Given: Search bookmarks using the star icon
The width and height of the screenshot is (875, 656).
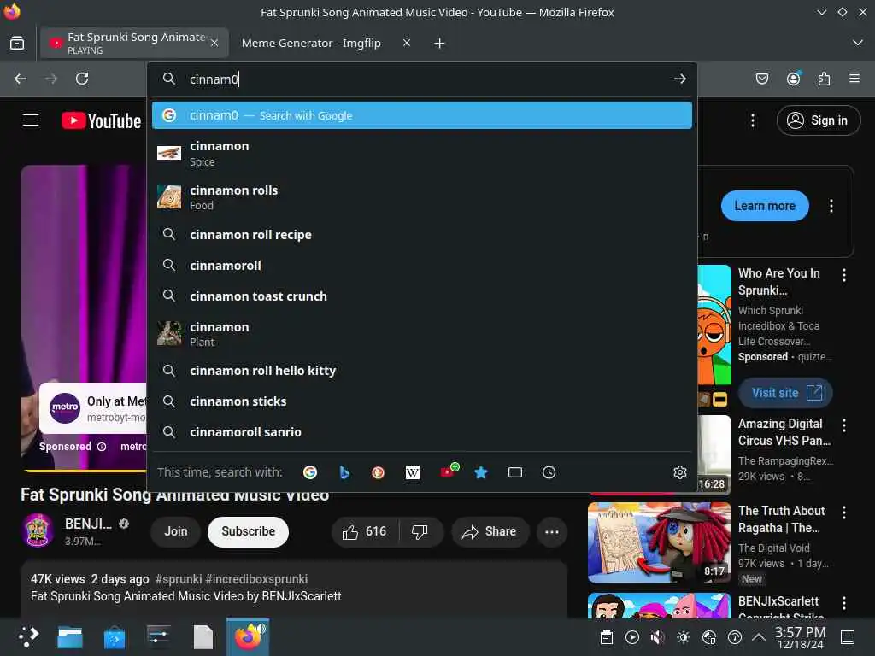Looking at the screenshot, I should pyautogui.click(x=480, y=472).
